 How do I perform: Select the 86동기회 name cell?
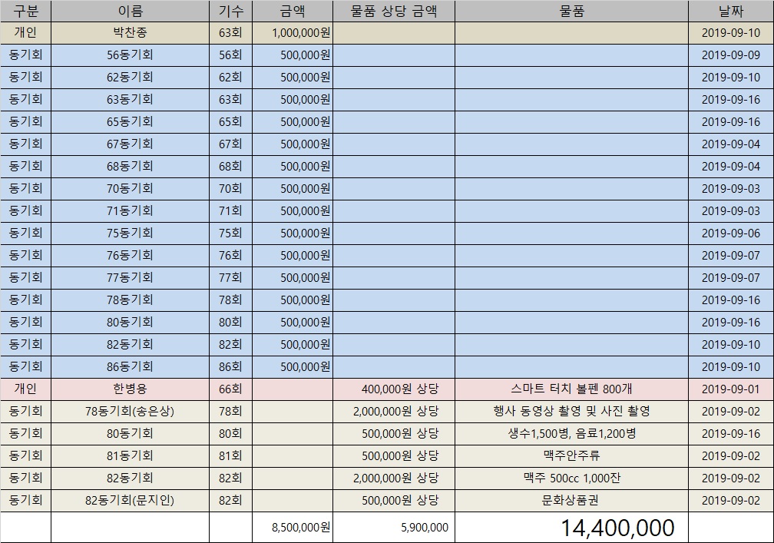[x=130, y=367]
